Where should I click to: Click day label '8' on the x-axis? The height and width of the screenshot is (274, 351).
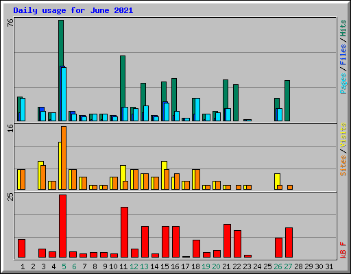pyautogui.click(x=95, y=266)
